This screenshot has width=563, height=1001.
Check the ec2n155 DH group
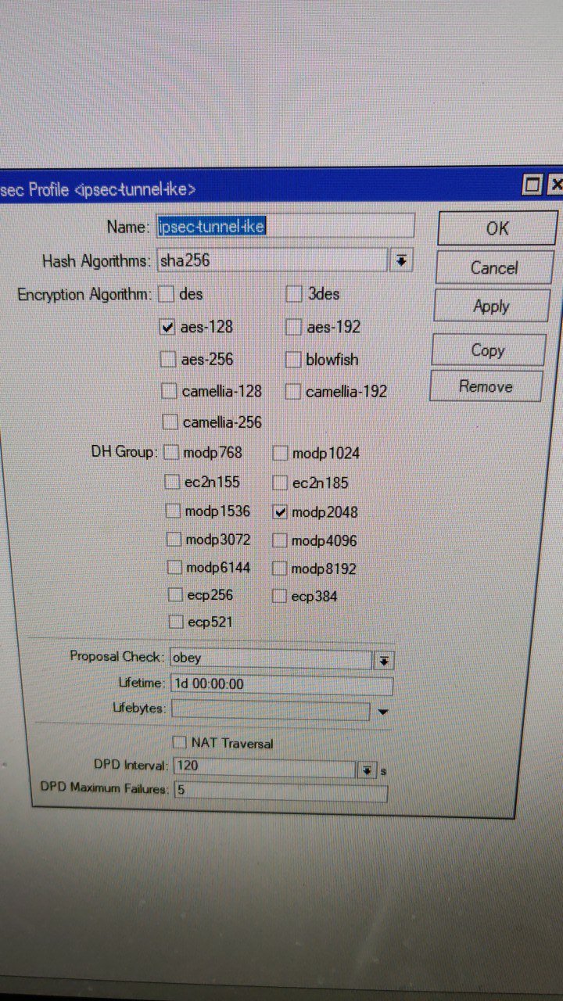pyautogui.click(x=172, y=483)
